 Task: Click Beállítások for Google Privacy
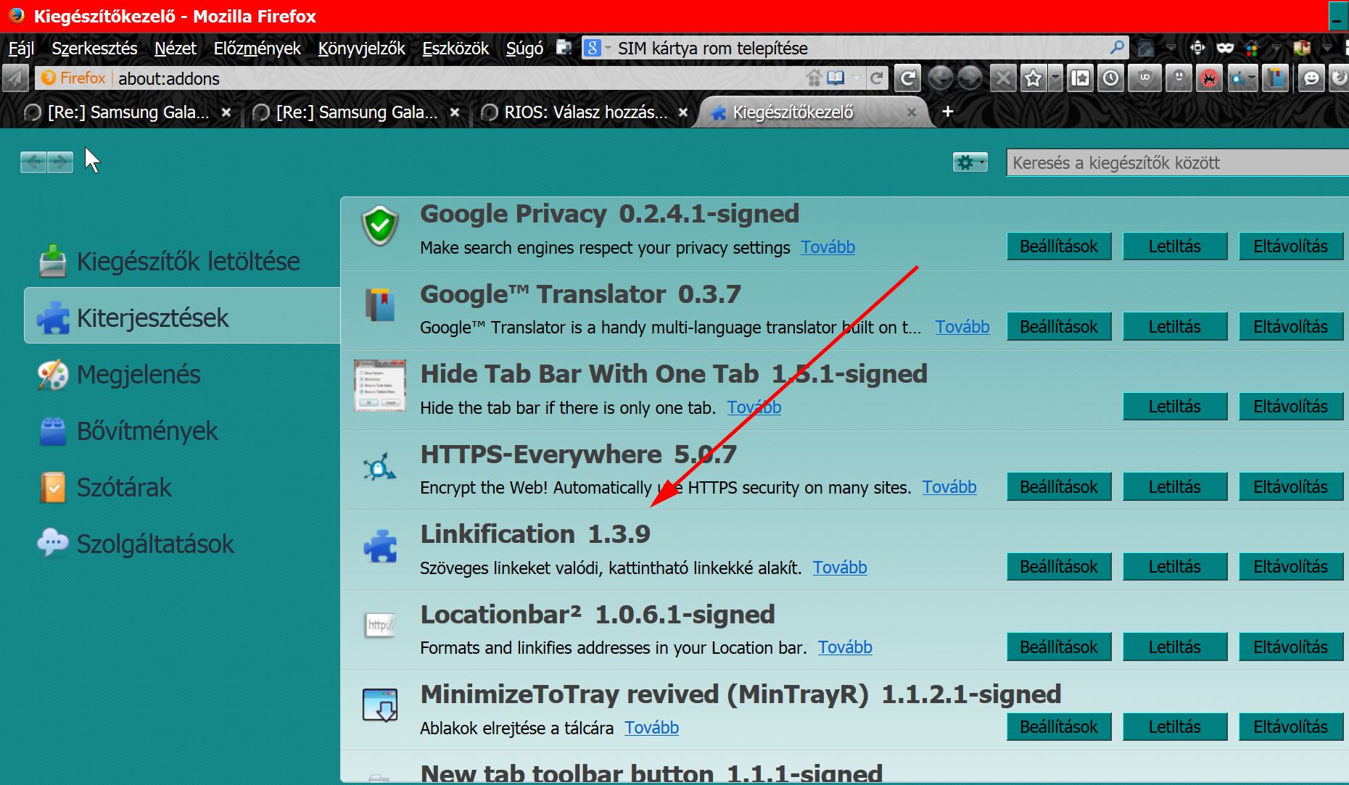(x=1059, y=246)
